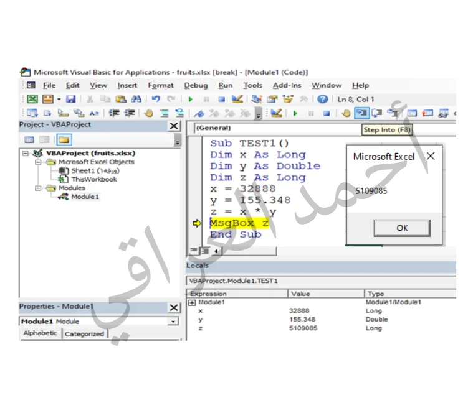Open the Module1 Module properties dropdown
This screenshot has height=413, width=468.
point(173,322)
